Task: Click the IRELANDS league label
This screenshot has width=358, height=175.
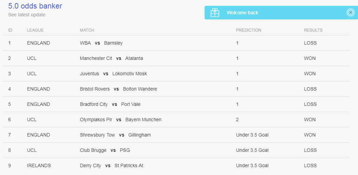Action: tap(39, 166)
